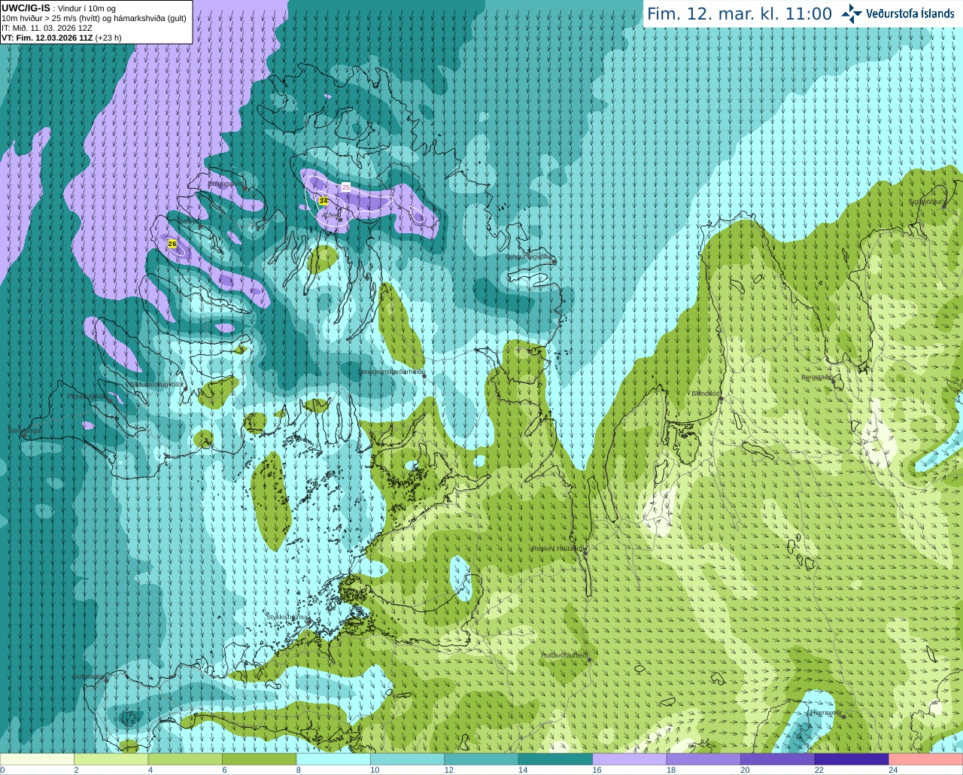Click the Bíldudalsflugvöllur station label
Screen dimensions: 963x775
(x=156, y=384)
